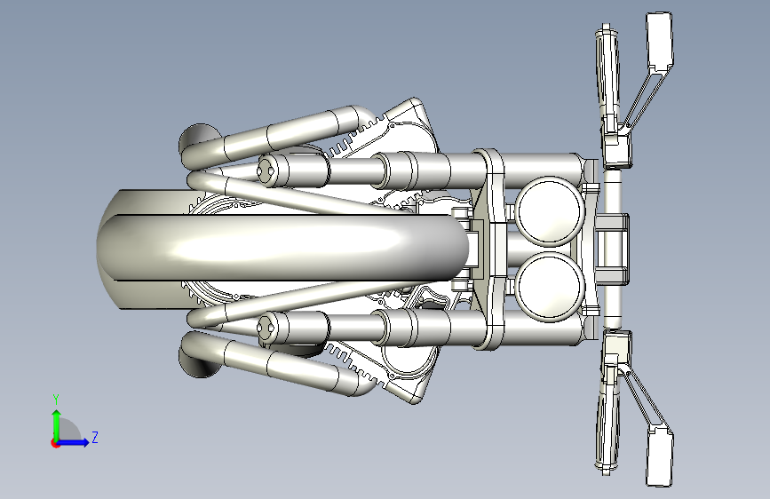Click the green Y axis arrow on triad
Viewport: 770px width, 499px height.
tap(57, 424)
